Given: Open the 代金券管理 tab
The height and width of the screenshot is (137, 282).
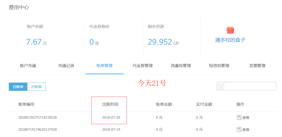Looking at the screenshot, I should [142, 66].
